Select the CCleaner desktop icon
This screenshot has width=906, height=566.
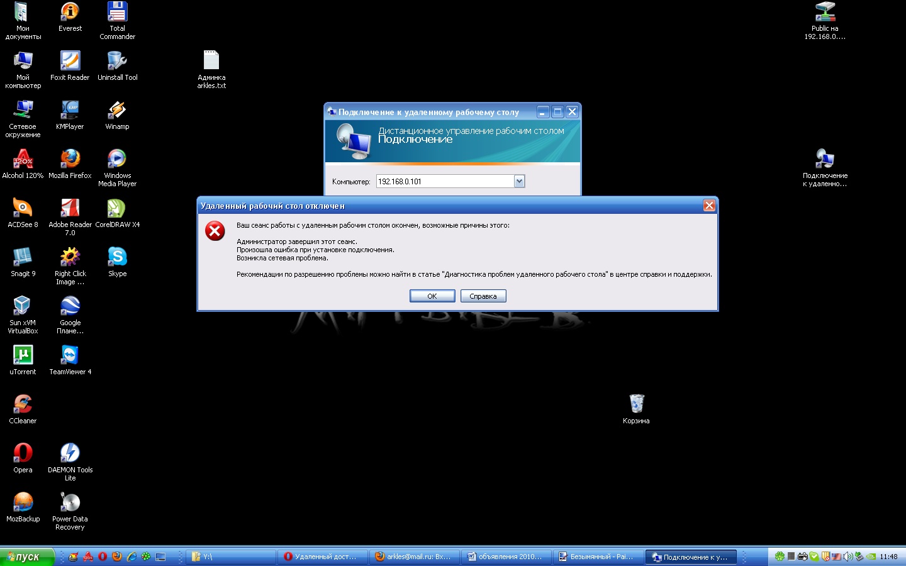23,409
